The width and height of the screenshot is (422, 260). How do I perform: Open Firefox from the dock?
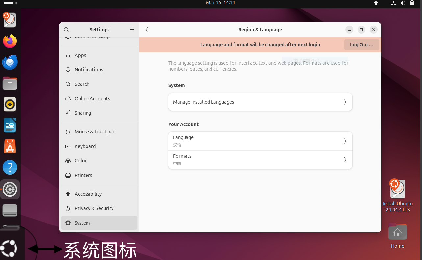point(10,41)
